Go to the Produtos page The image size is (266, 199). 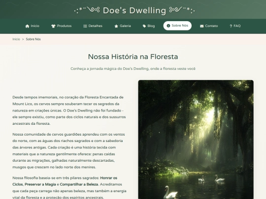pos(62,26)
